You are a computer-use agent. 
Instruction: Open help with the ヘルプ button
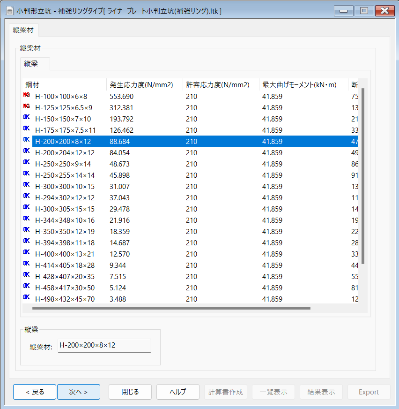tap(178, 392)
